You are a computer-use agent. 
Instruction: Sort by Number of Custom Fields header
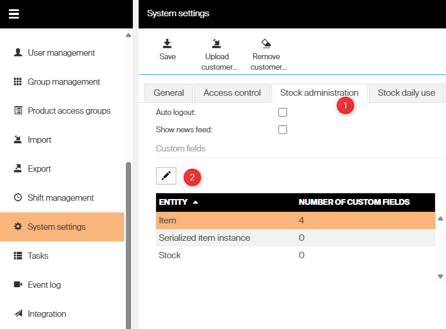point(354,202)
